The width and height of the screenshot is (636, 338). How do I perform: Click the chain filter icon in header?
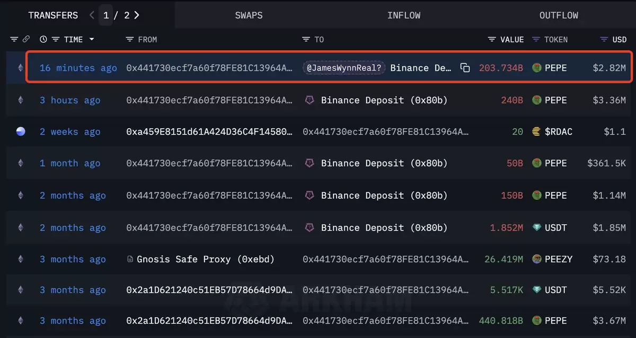pyautogui.click(x=14, y=40)
